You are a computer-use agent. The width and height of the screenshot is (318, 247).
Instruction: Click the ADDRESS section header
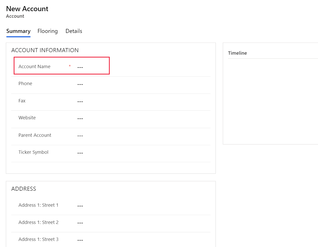[x=24, y=189]
